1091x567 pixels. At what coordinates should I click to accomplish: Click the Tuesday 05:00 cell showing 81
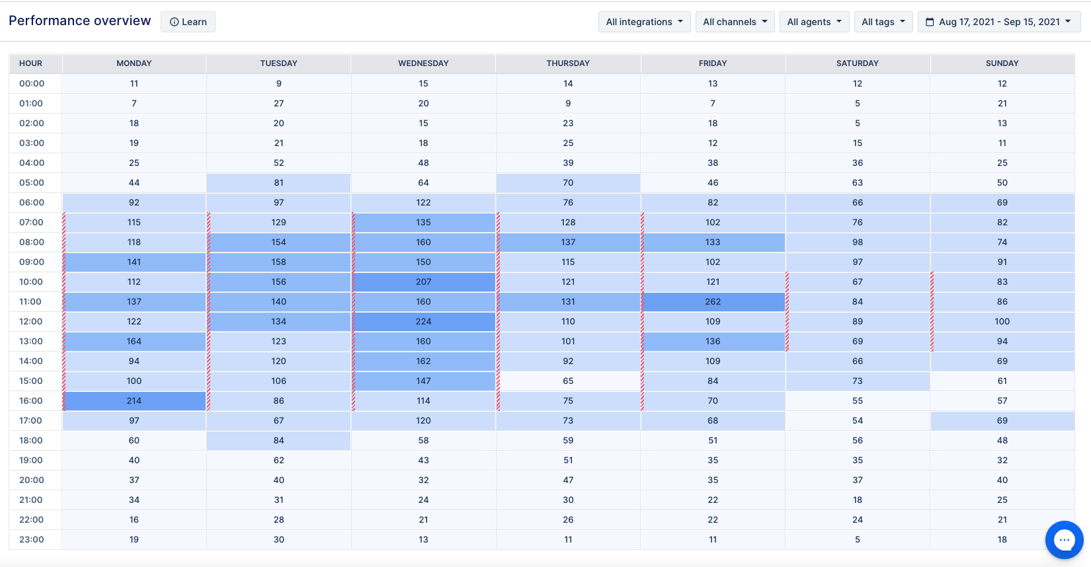click(x=279, y=182)
